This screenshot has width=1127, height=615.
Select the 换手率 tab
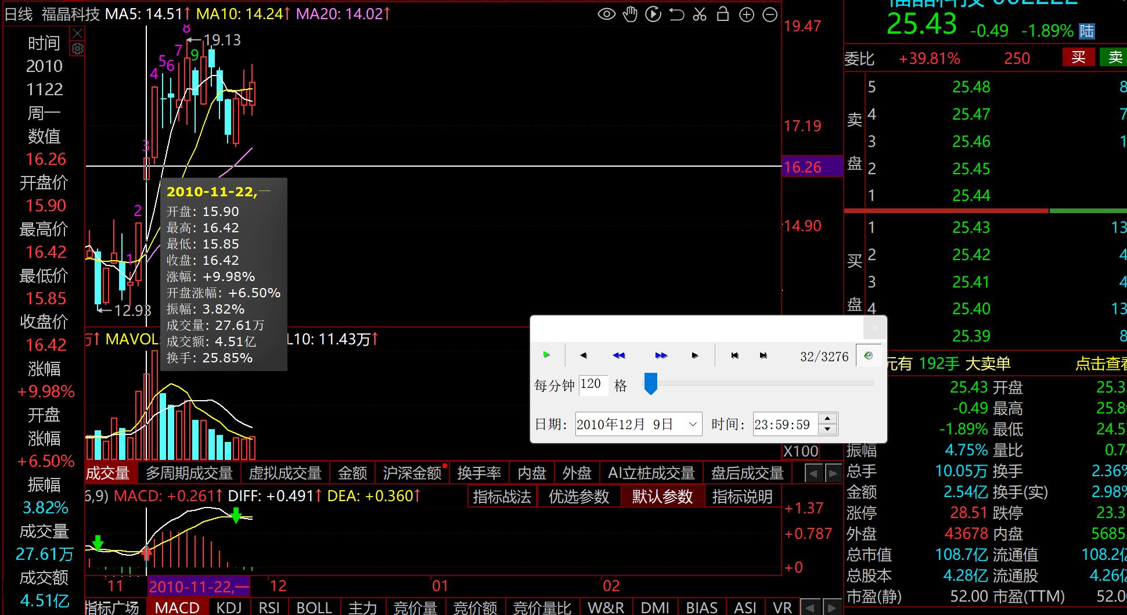[478, 473]
